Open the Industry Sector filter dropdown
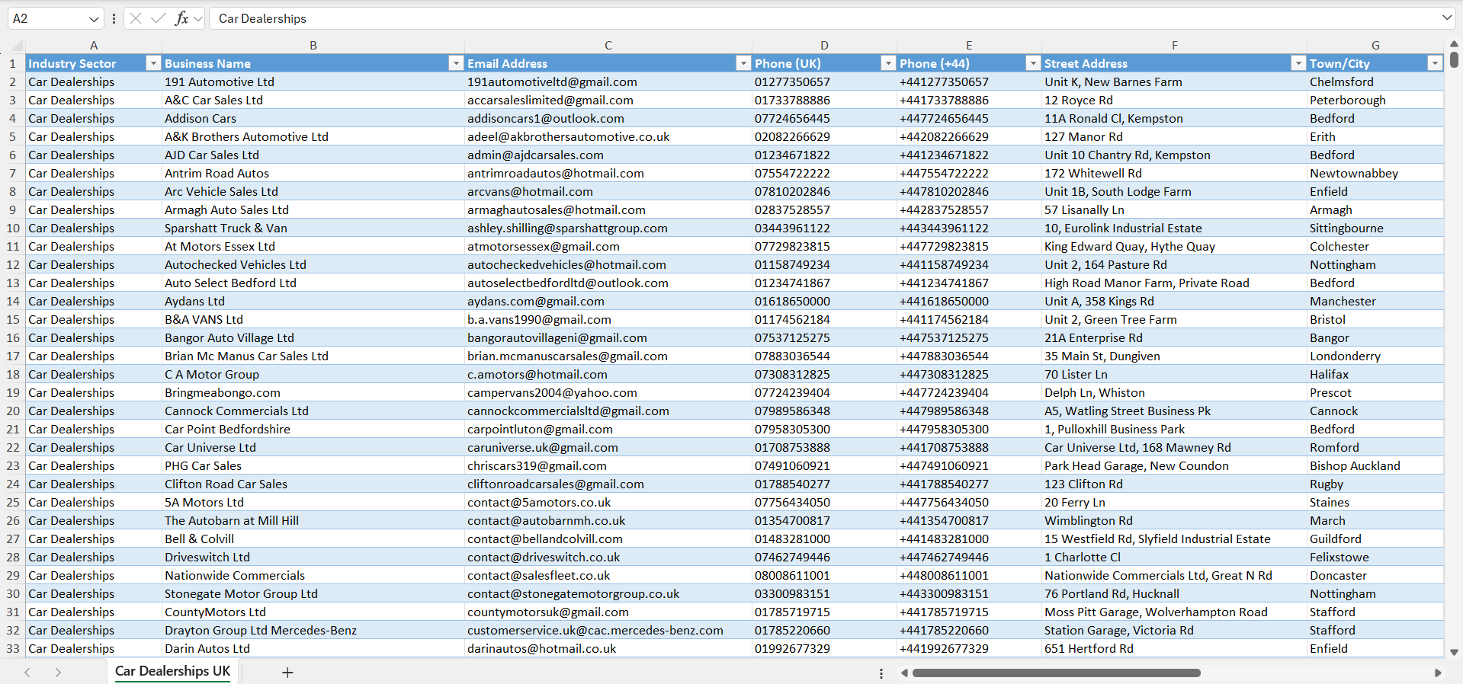Image resolution: width=1463 pixels, height=684 pixels. click(x=153, y=63)
